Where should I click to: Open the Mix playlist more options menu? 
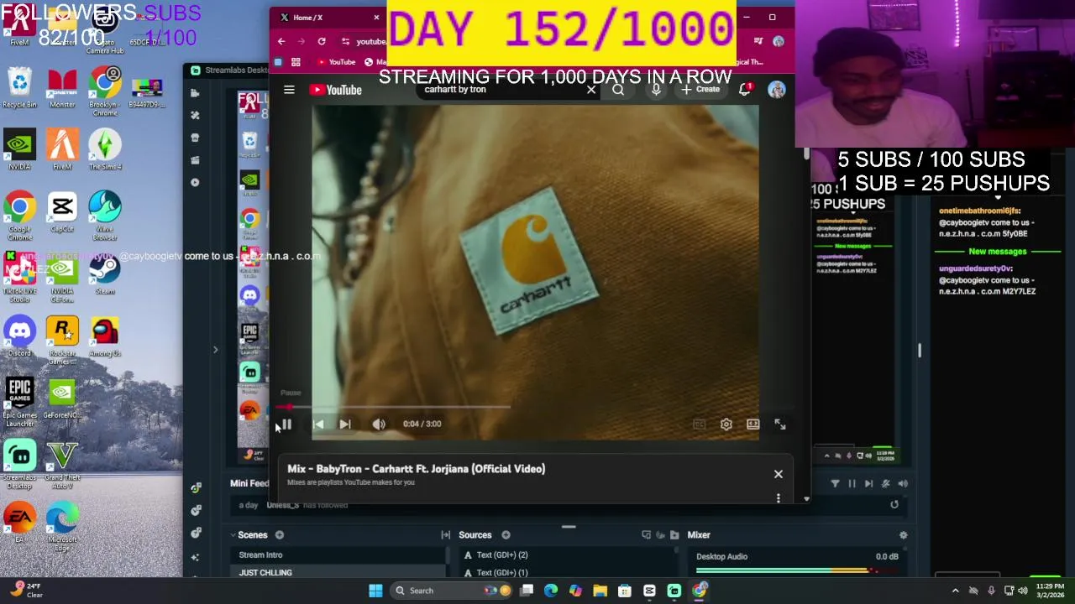(779, 498)
